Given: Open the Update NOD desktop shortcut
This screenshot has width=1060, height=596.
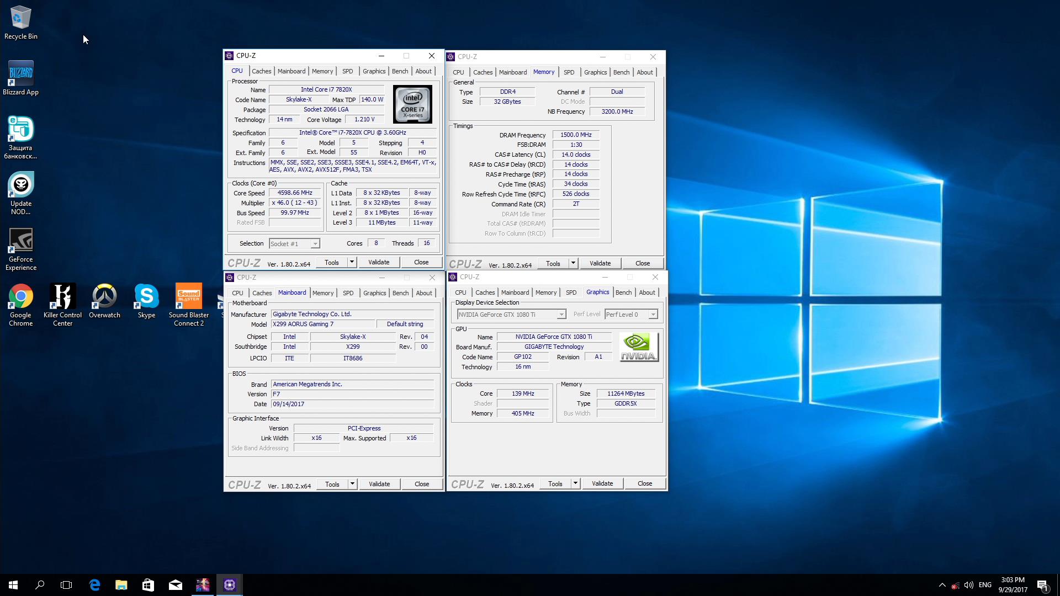Looking at the screenshot, I should pyautogui.click(x=21, y=193).
